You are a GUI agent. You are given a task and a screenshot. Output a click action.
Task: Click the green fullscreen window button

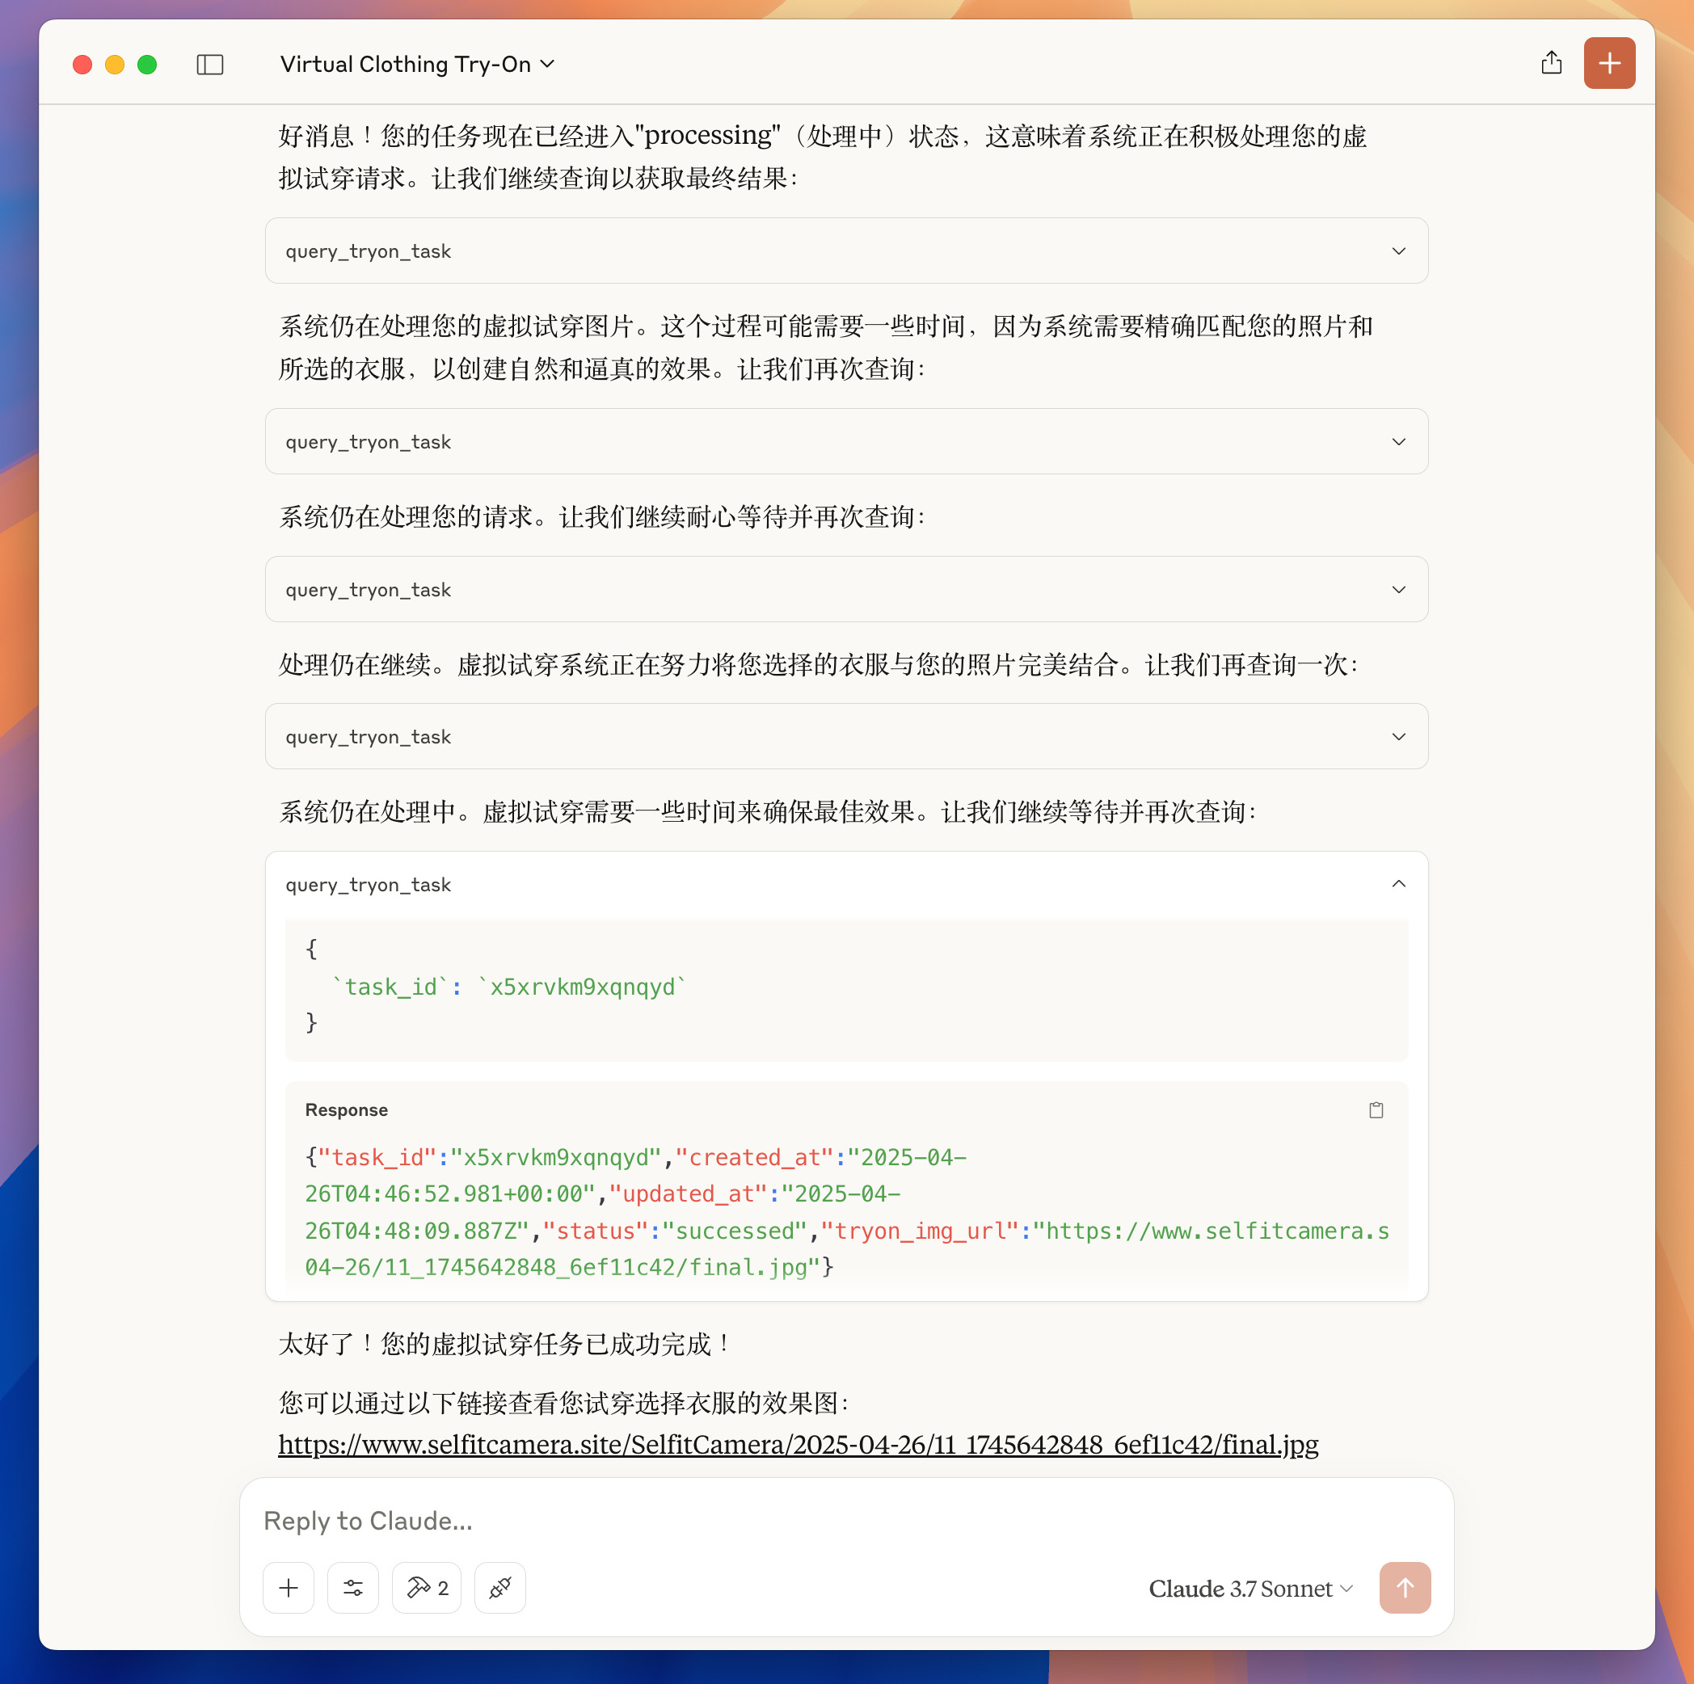click(147, 64)
